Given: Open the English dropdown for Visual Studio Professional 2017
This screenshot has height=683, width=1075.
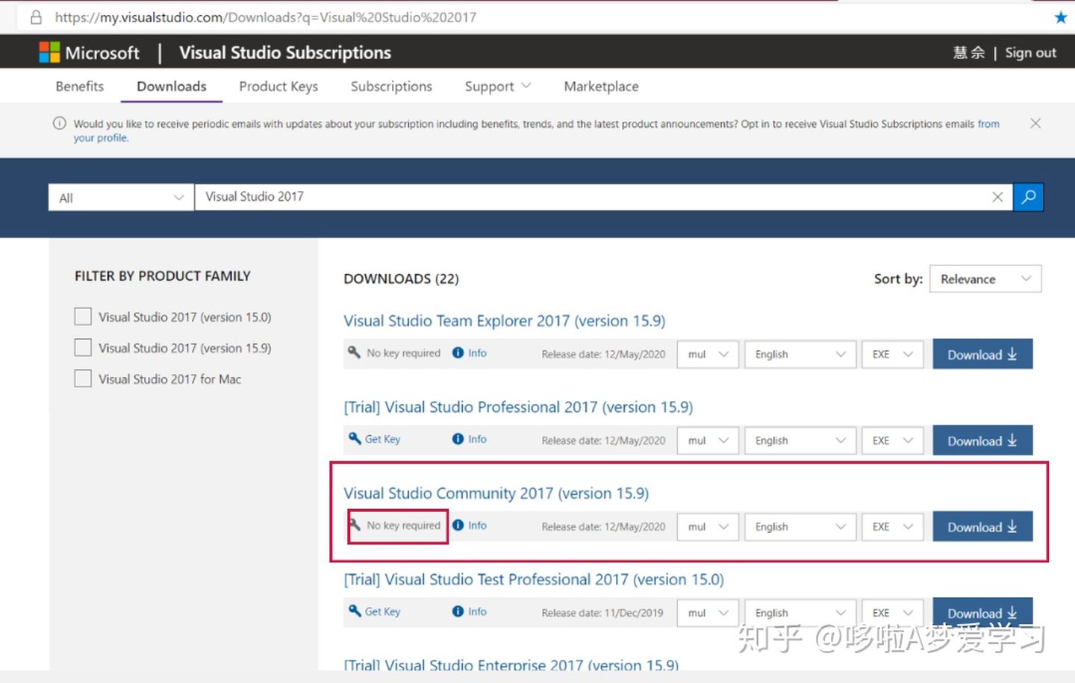Looking at the screenshot, I should click(x=800, y=440).
